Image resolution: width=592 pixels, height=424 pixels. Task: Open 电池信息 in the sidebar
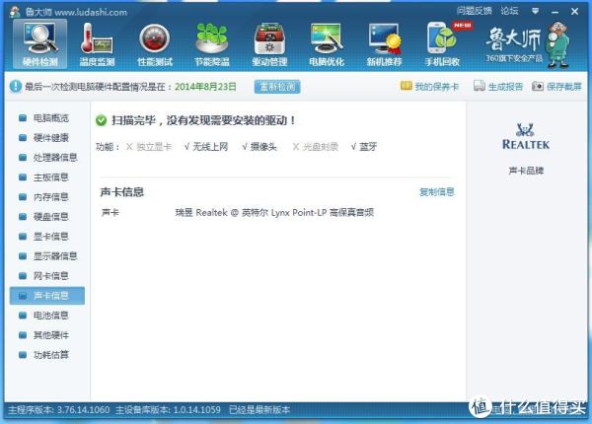[x=50, y=315]
